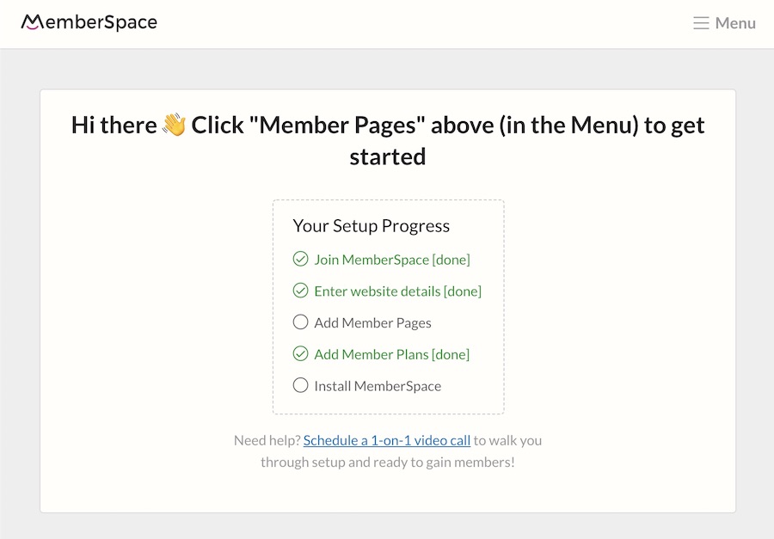Image resolution: width=774 pixels, height=539 pixels.
Task: Click the Your Setup Progress title
Action: click(372, 225)
